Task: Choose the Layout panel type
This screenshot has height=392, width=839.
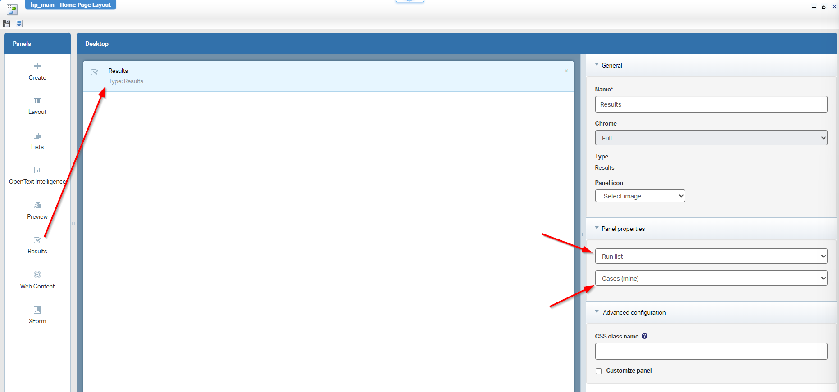Action: tap(37, 106)
